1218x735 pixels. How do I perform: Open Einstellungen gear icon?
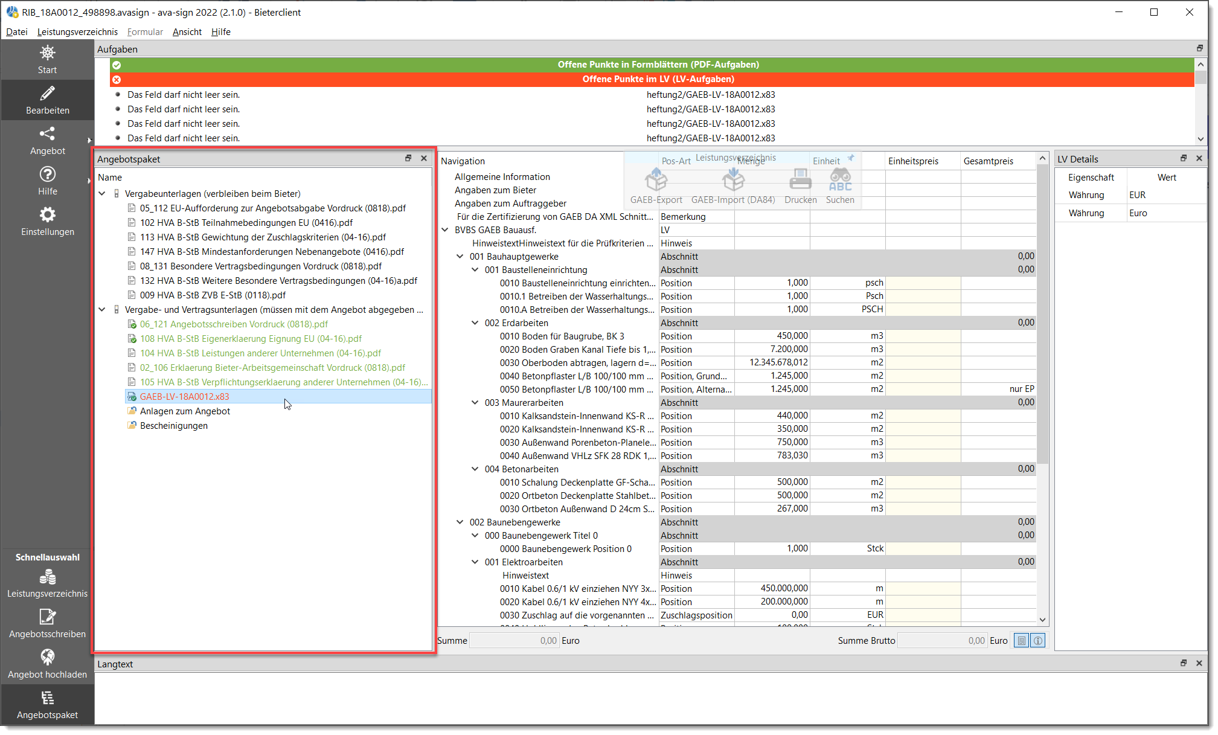[47, 214]
